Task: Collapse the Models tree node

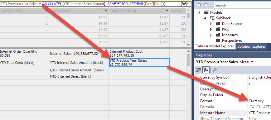Action: [199, 12]
